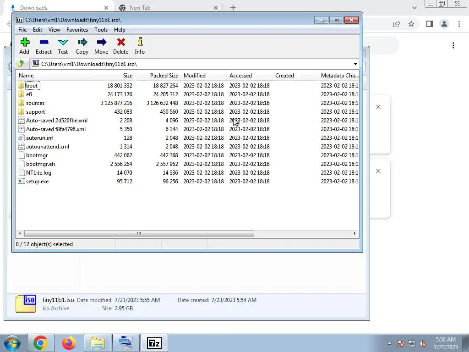Open the File menu
The height and width of the screenshot is (352, 469).
pyautogui.click(x=22, y=30)
